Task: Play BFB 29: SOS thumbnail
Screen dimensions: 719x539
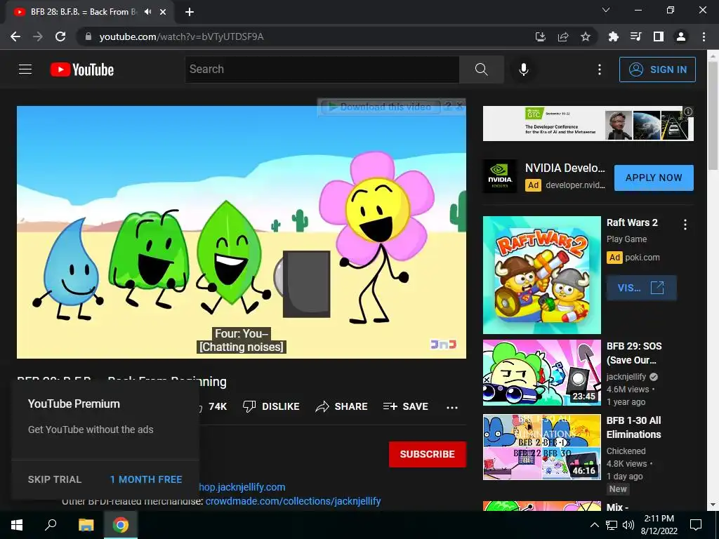Action: (x=541, y=373)
